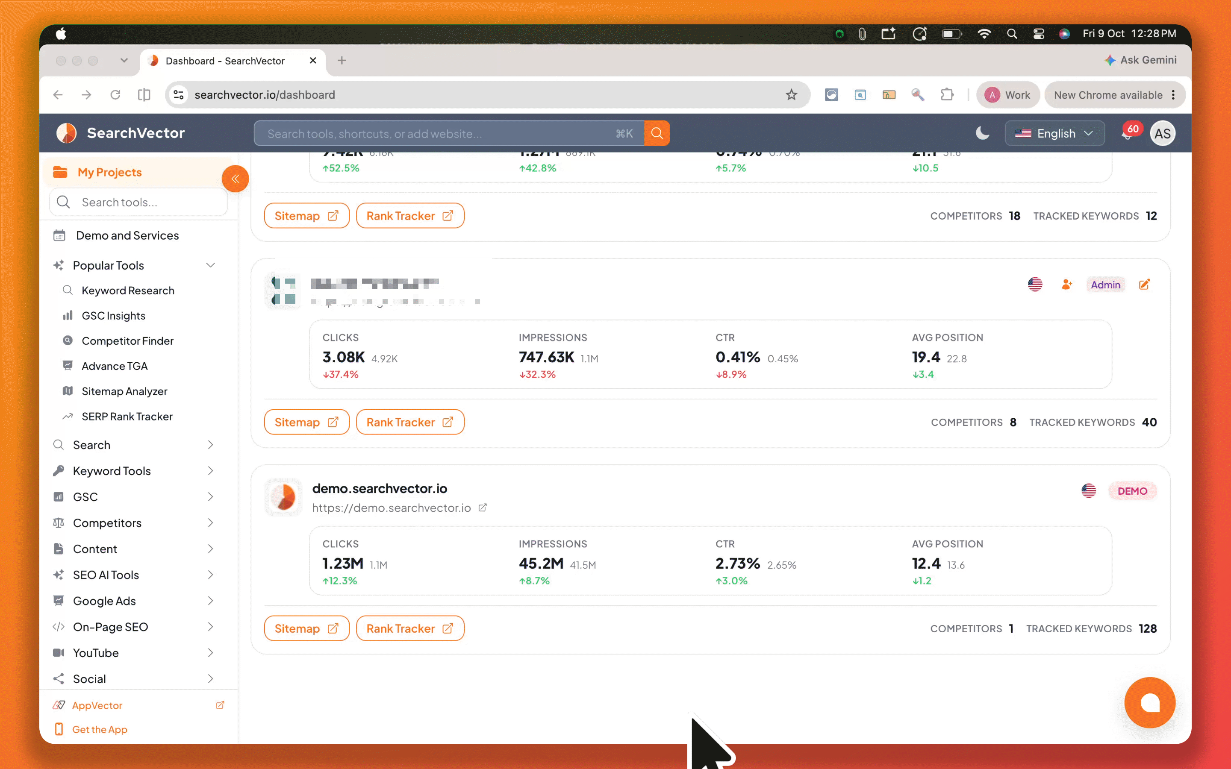
Task: Click the orange search submit button
Action: click(657, 133)
